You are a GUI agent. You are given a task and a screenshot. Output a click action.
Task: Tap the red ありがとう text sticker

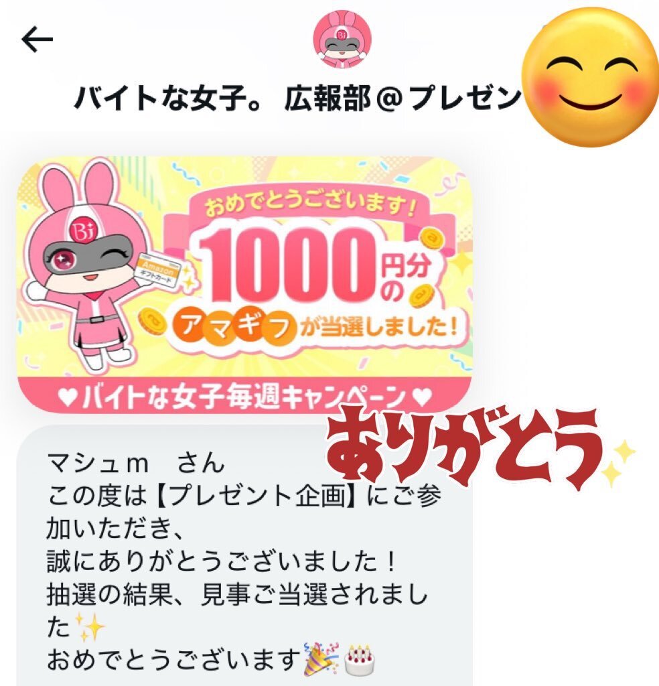pyautogui.click(x=463, y=448)
